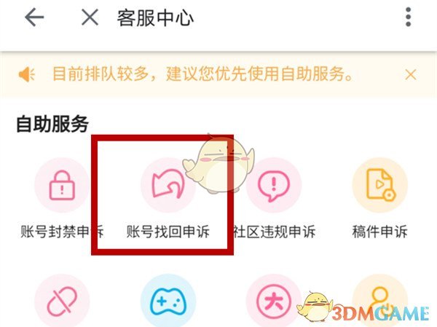Dismiss the queue notice banner
This screenshot has height=327, width=437.
point(411,74)
